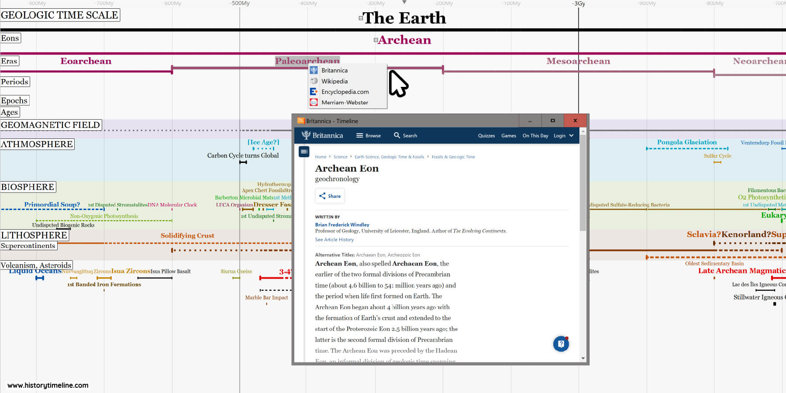Click the Pongola Glaciation event
Screen dimensions: 786x393
[x=687, y=142]
